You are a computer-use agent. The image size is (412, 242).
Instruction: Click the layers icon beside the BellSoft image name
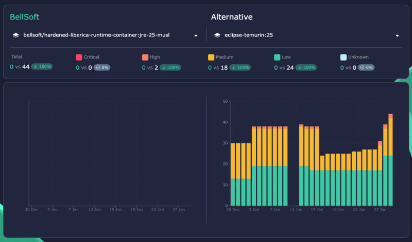[16, 35]
